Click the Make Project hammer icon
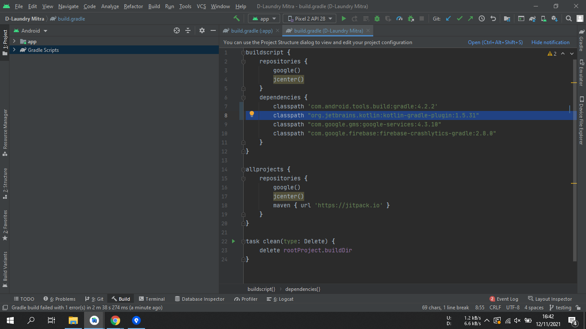The height and width of the screenshot is (329, 586). tap(236, 18)
